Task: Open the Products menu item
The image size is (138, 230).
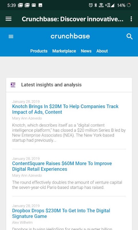Action: (39, 51)
